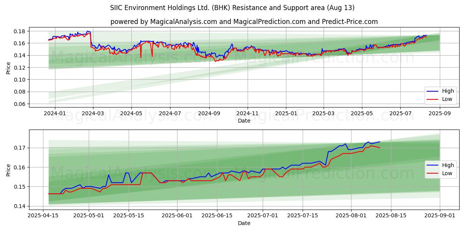Click the 2025-04-15 tick label
Viewport: 465px width, 232px height.
point(43,216)
